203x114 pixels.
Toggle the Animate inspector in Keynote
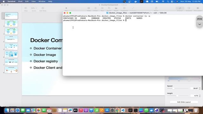(189, 8)
